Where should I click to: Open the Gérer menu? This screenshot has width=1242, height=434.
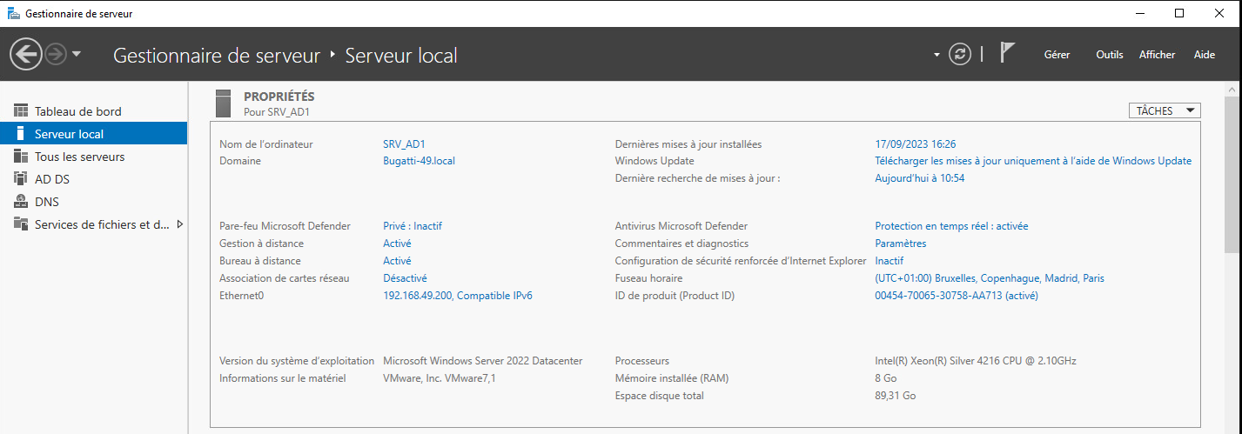click(x=1057, y=55)
